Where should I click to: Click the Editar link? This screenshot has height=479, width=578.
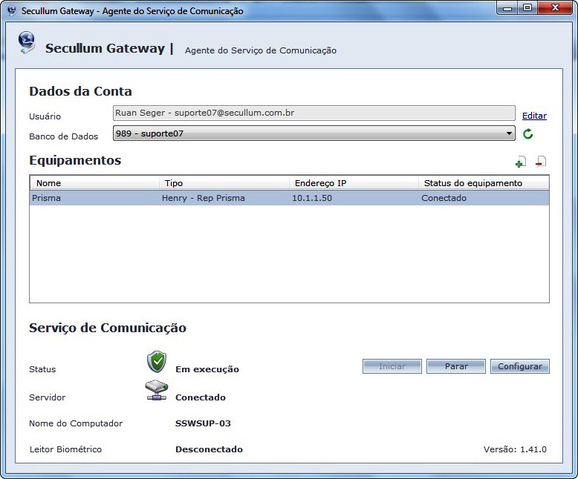(x=534, y=116)
